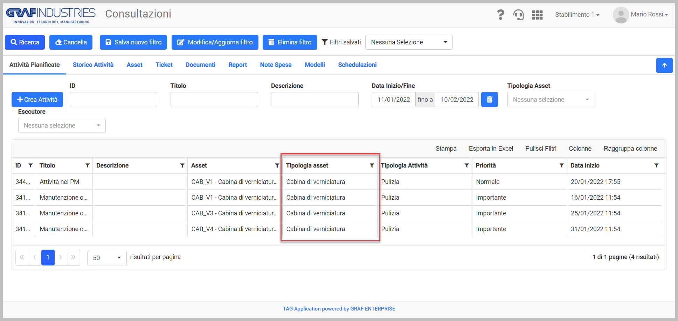
Task: Filter the Tipologia asset column
Action: tap(372, 165)
